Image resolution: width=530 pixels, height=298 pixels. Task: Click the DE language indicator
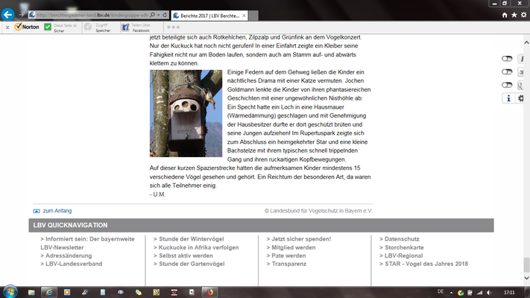[441, 291]
